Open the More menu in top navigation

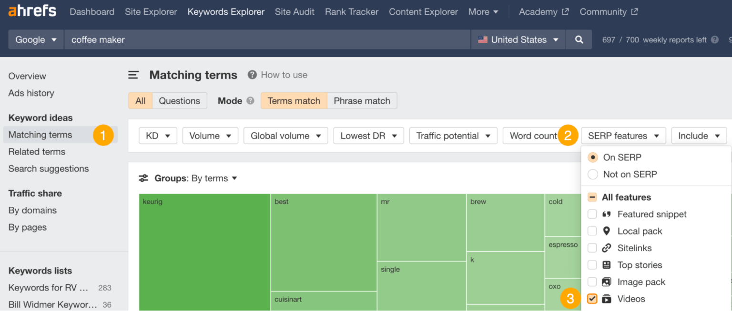pyautogui.click(x=483, y=11)
